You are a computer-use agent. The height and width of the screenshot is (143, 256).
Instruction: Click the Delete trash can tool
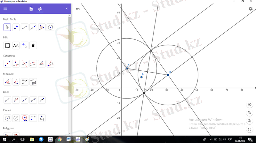tap(33, 45)
